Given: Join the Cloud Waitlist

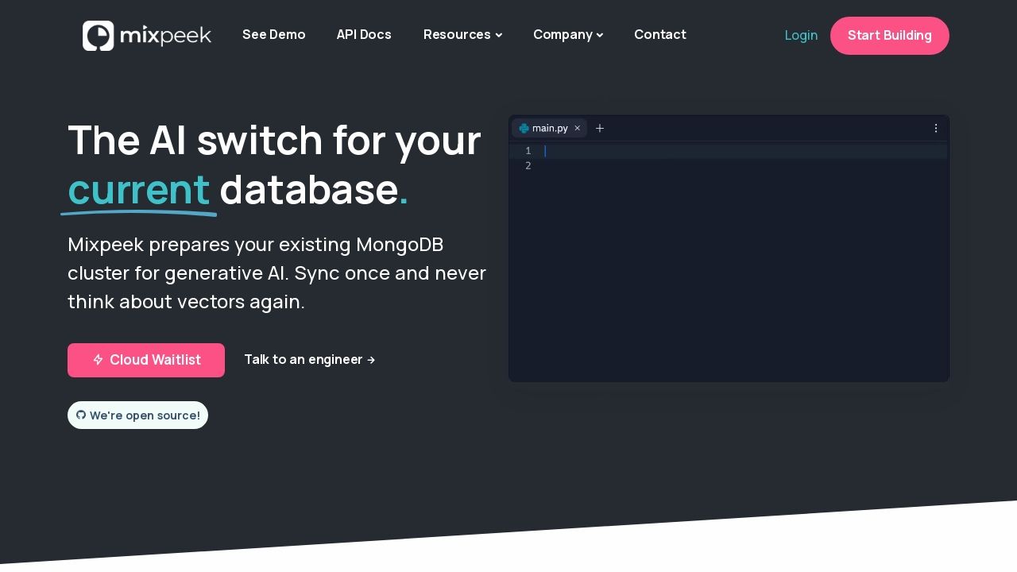Looking at the screenshot, I should [x=146, y=360].
